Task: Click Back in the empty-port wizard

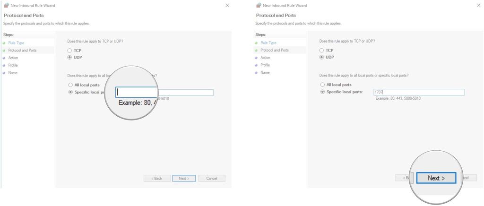Action: (x=156, y=178)
